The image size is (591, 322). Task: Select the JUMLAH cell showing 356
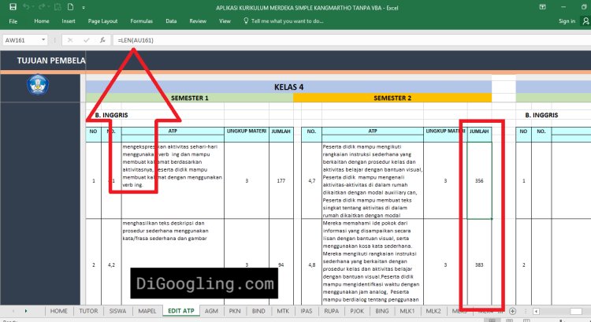[479, 180]
